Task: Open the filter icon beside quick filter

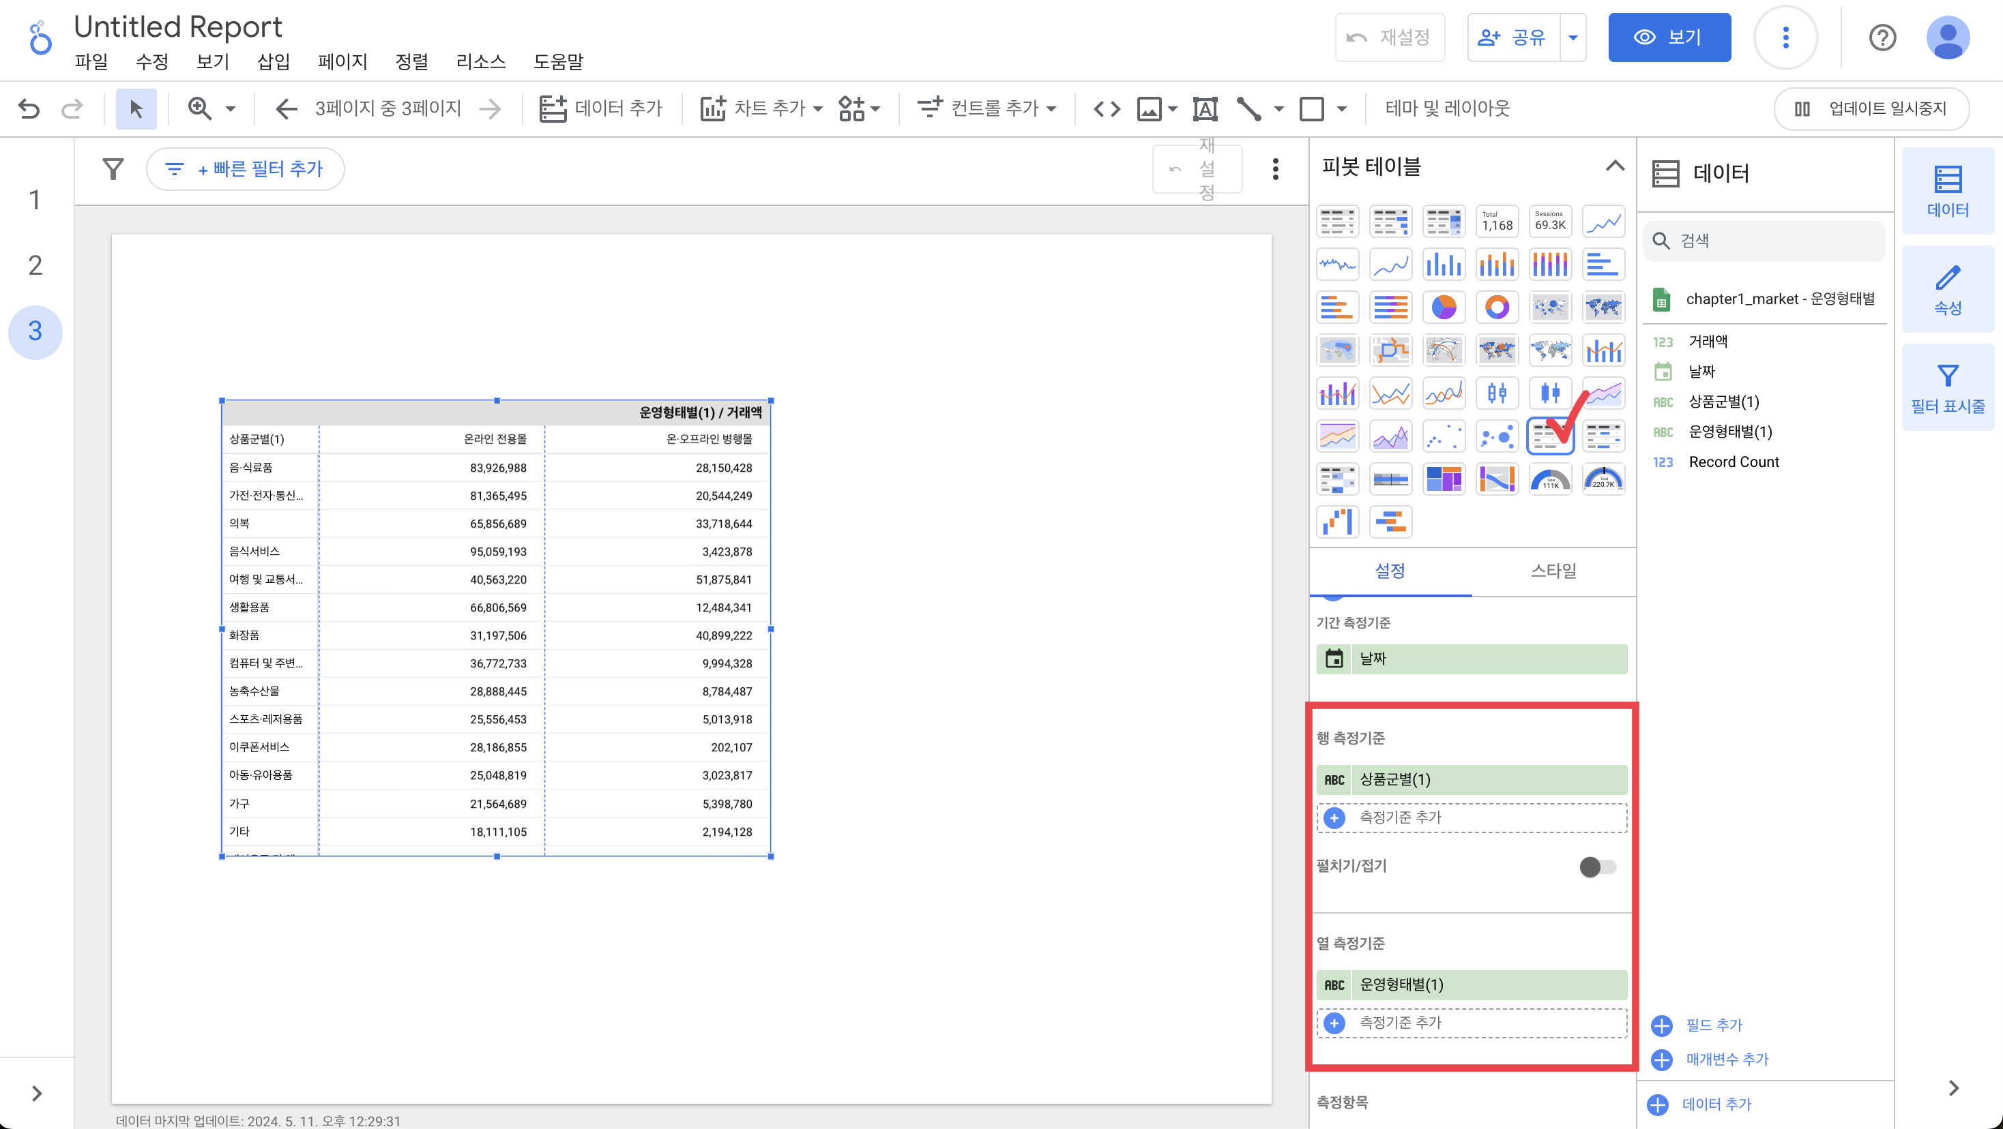Action: 113,168
